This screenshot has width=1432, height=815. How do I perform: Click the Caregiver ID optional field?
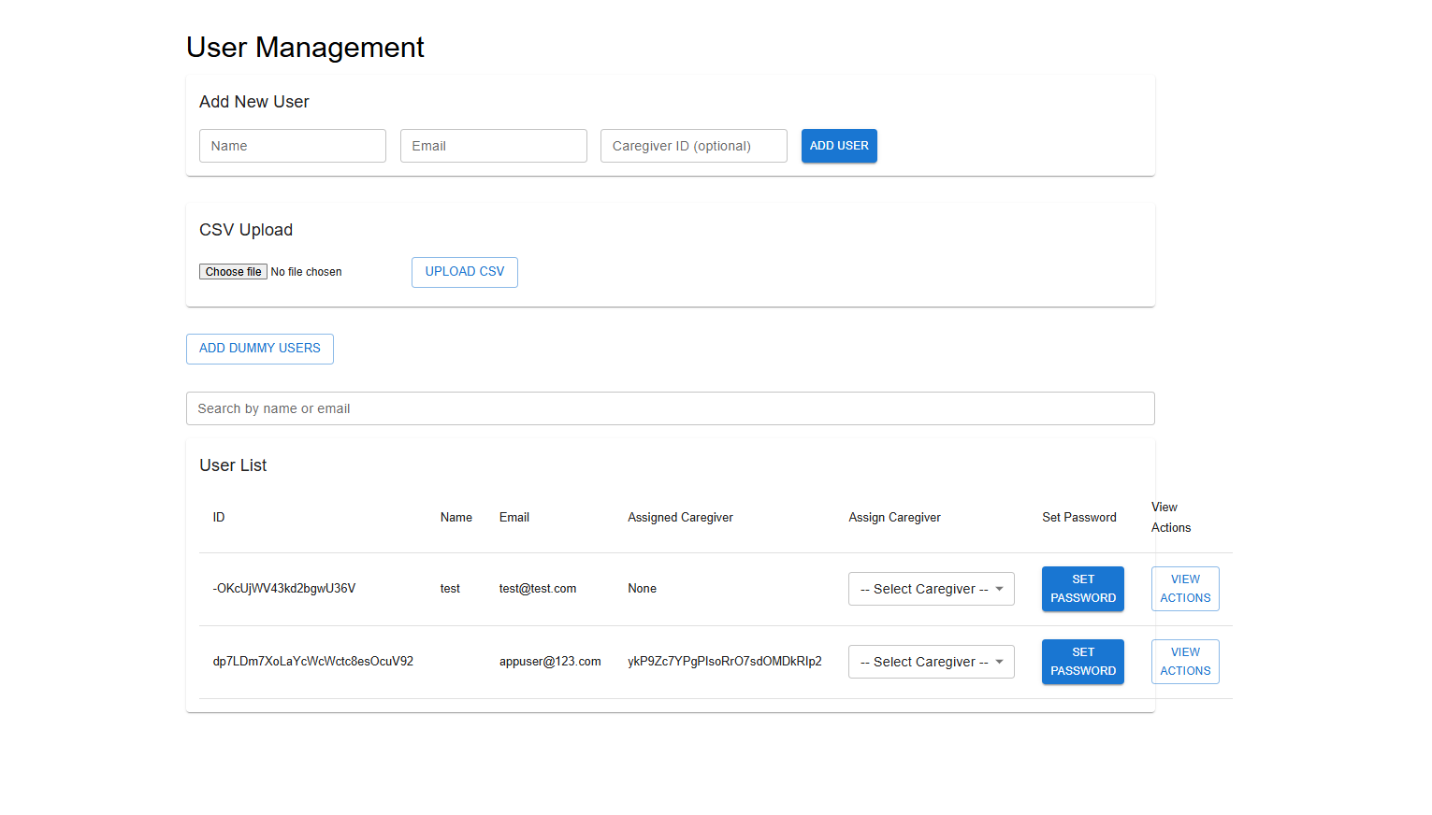692,145
